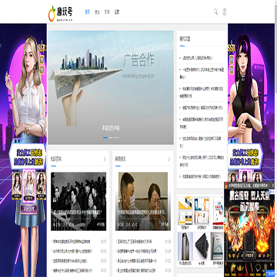Open article image of masked man and crying woman
277x277 pixels.
pyautogui.click(x=143, y=202)
